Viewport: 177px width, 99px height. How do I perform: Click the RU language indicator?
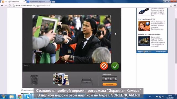150,97
